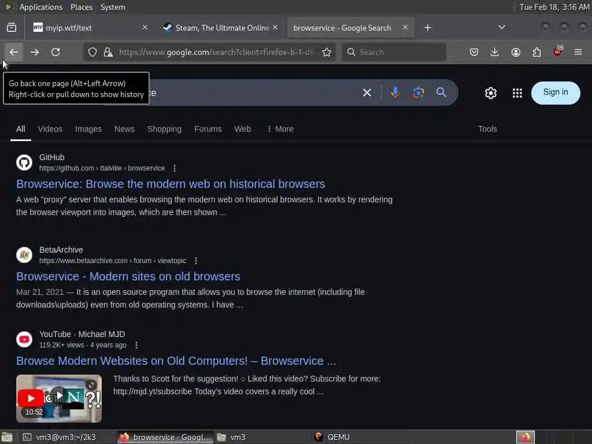Show desktop via taskbar corner icon
The image size is (592, 444).
pyautogui.click(x=7, y=437)
